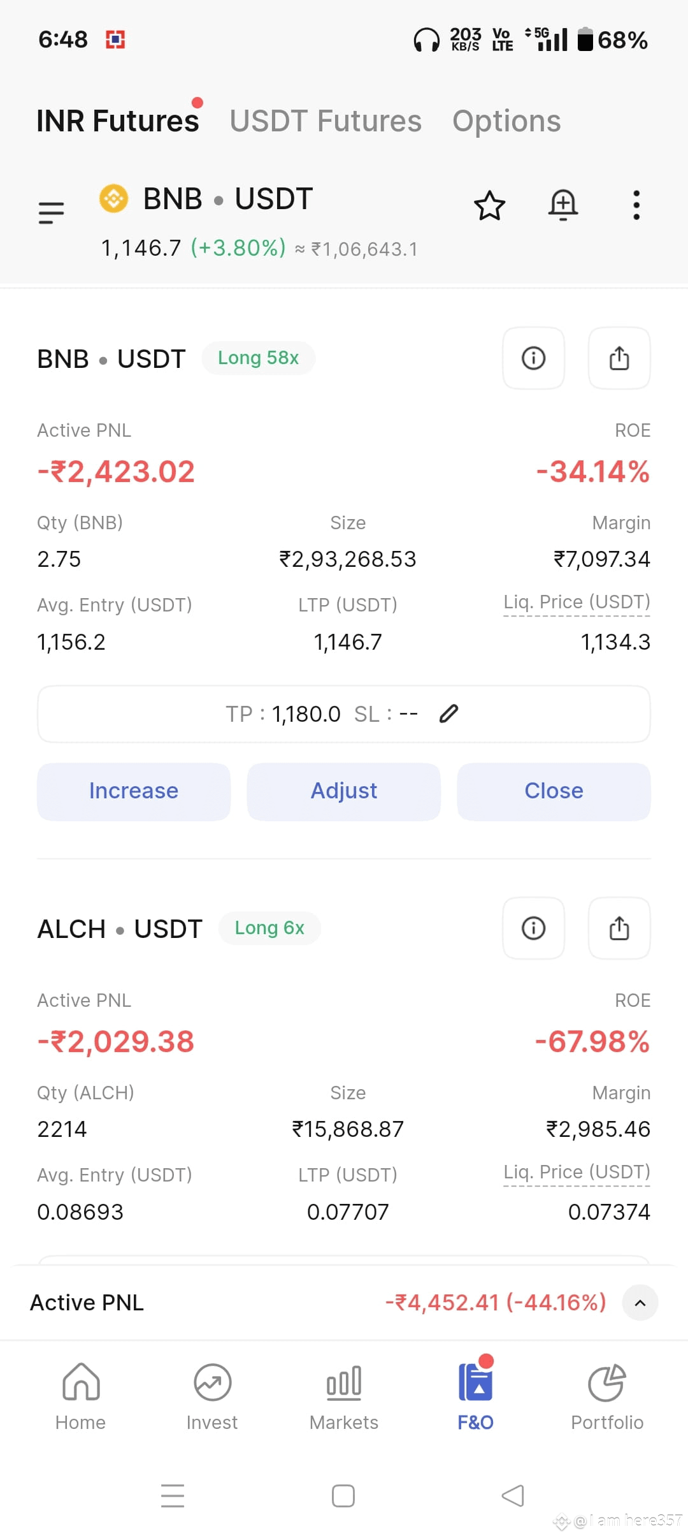Set a price alert bell icon
Image resolution: width=688 pixels, height=1538 pixels.
point(563,205)
